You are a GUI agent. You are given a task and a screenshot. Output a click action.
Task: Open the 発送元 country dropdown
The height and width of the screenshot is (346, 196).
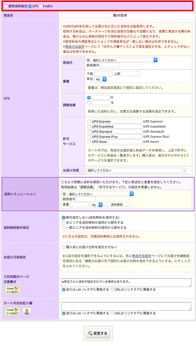pyautogui.click(x=124, y=60)
